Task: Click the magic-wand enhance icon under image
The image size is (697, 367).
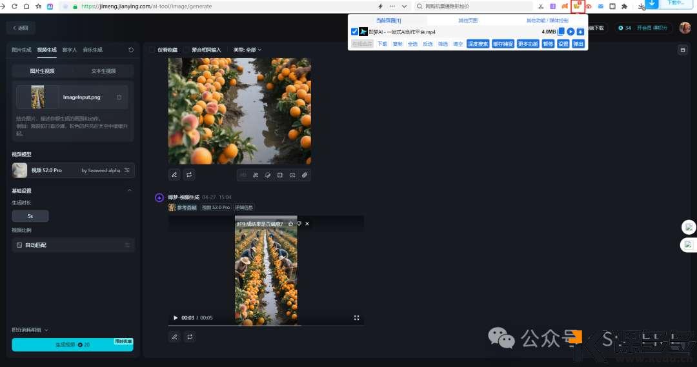Action: coord(255,175)
